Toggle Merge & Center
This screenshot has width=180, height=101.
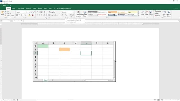[x=53, y=15]
